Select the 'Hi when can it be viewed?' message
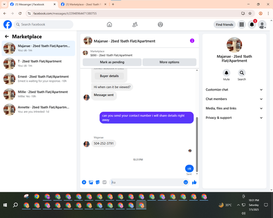The image size is (273, 218). pyautogui.click(x=112, y=87)
